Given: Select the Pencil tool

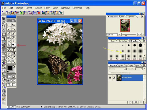Looking at the screenshot, I should (13, 41).
